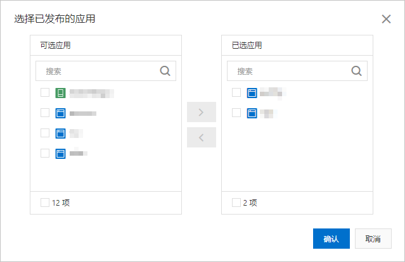Click the green mobile app icon in 可选应用

60,93
